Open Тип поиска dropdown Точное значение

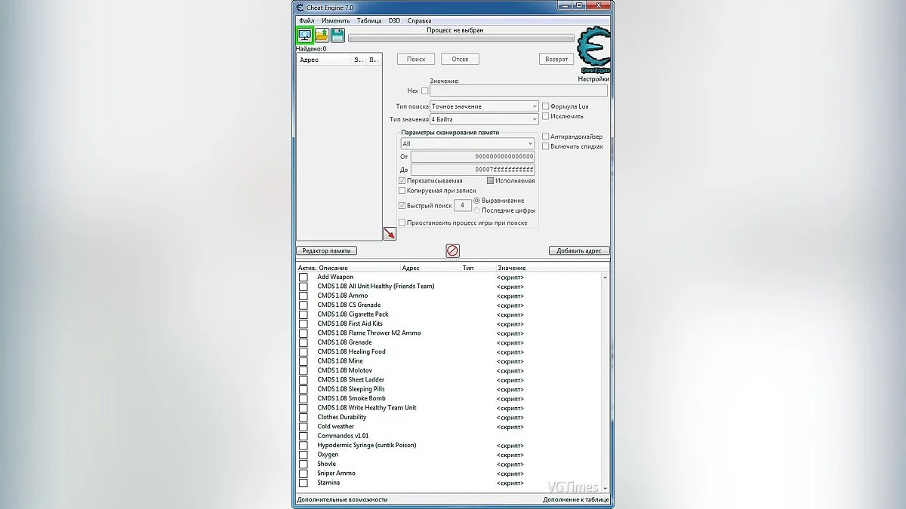click(484, 106)
